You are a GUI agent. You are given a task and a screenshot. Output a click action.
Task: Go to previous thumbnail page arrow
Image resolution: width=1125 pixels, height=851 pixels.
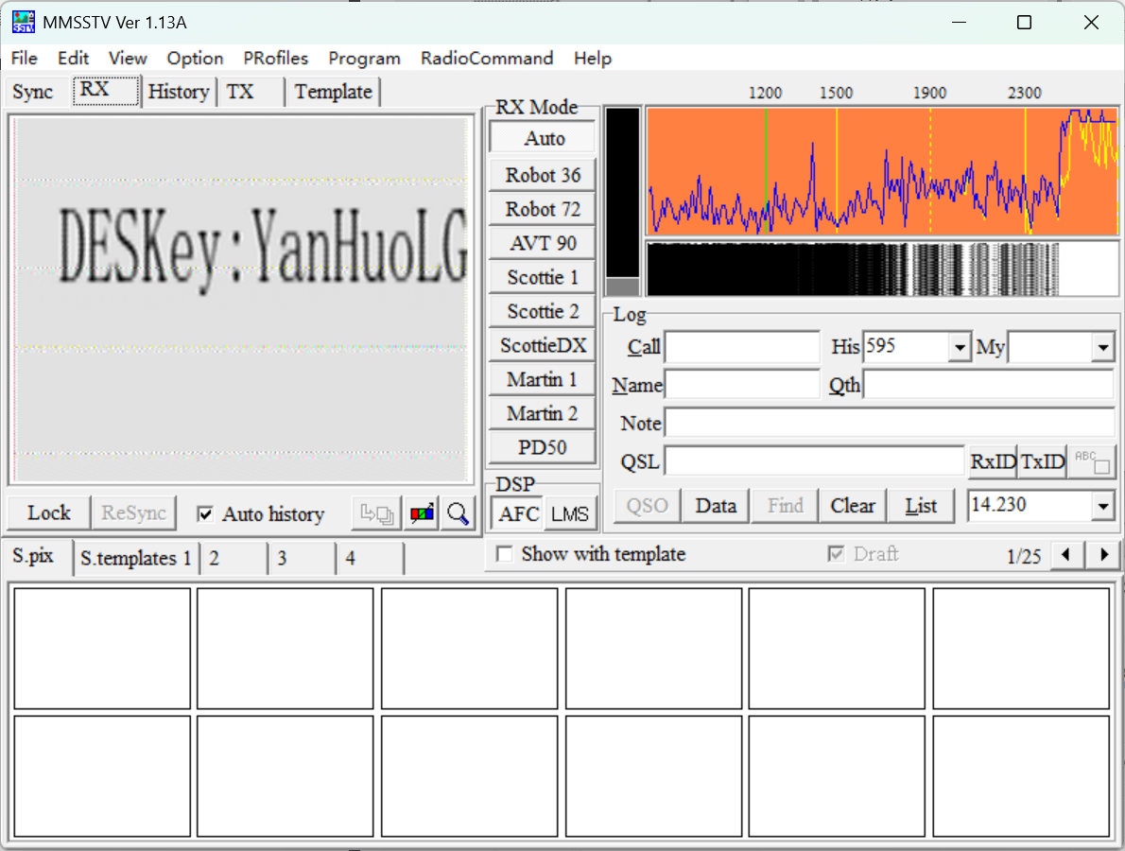click(x=1067, y=555)
